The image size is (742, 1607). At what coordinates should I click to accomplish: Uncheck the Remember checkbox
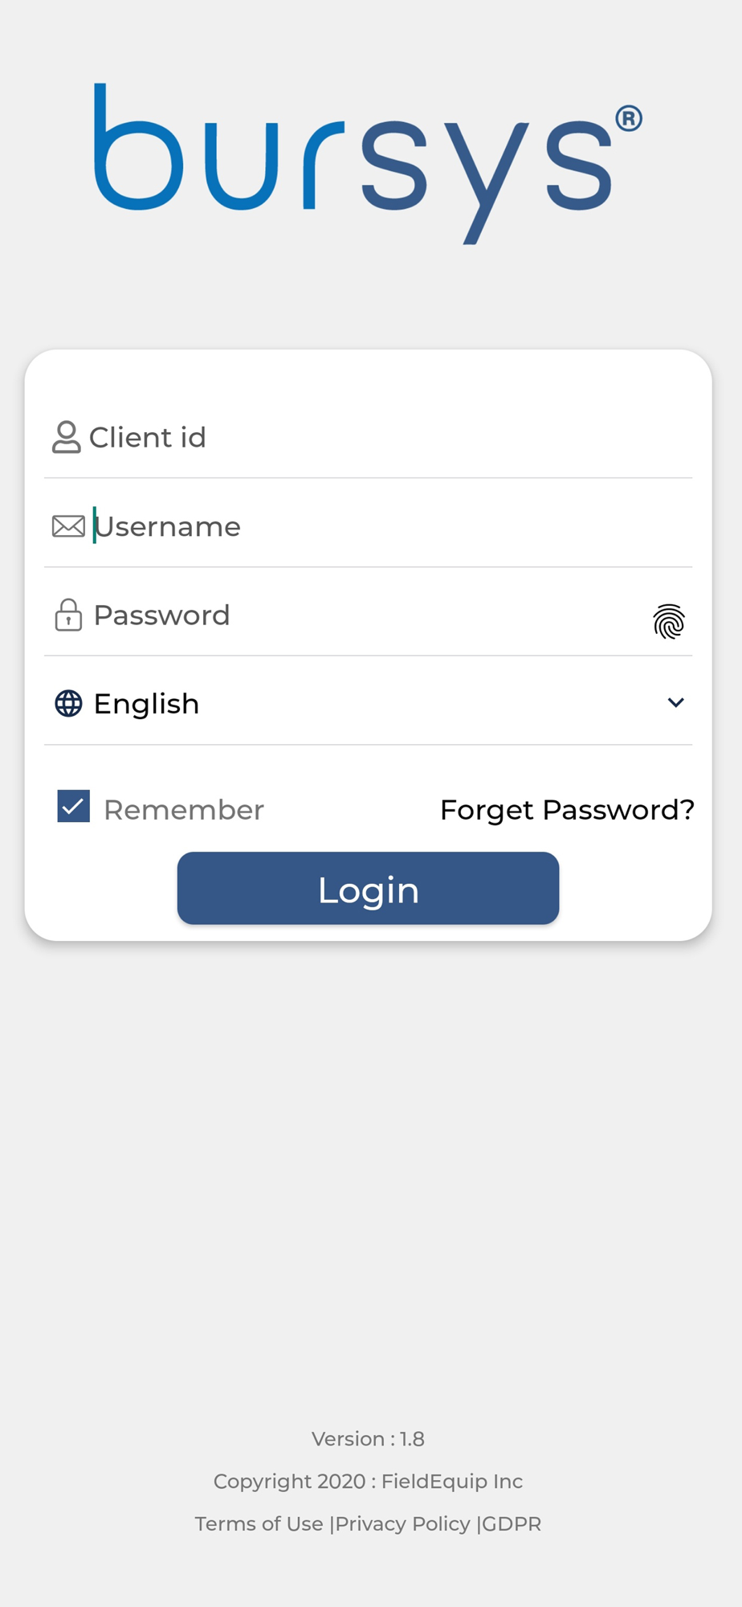coord(73,807)
